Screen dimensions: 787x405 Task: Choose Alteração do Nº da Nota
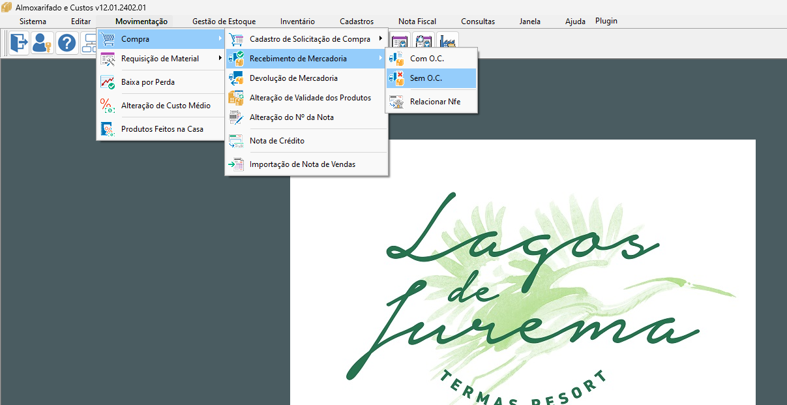click(x=306, y=117)
